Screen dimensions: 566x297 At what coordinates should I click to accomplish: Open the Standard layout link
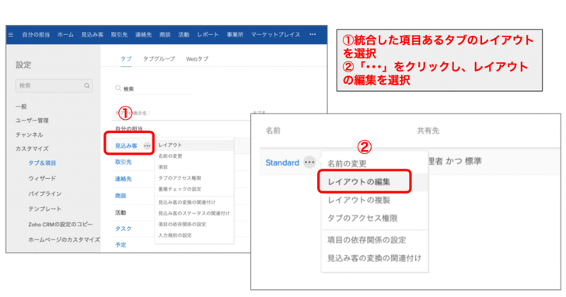(282, 162)
